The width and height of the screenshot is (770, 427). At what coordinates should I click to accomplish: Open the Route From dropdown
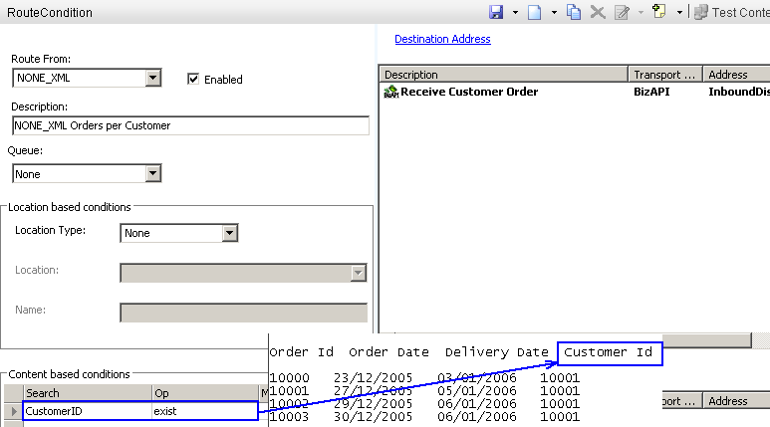(153, 78)
